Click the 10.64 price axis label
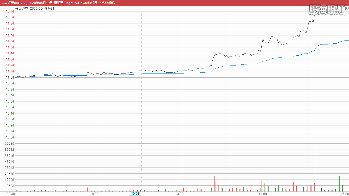The width and height of the screenshot is (349, 196). (10, 101)
